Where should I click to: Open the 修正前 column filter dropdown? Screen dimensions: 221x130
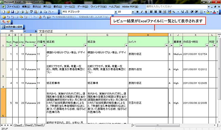tap(85, 45)
